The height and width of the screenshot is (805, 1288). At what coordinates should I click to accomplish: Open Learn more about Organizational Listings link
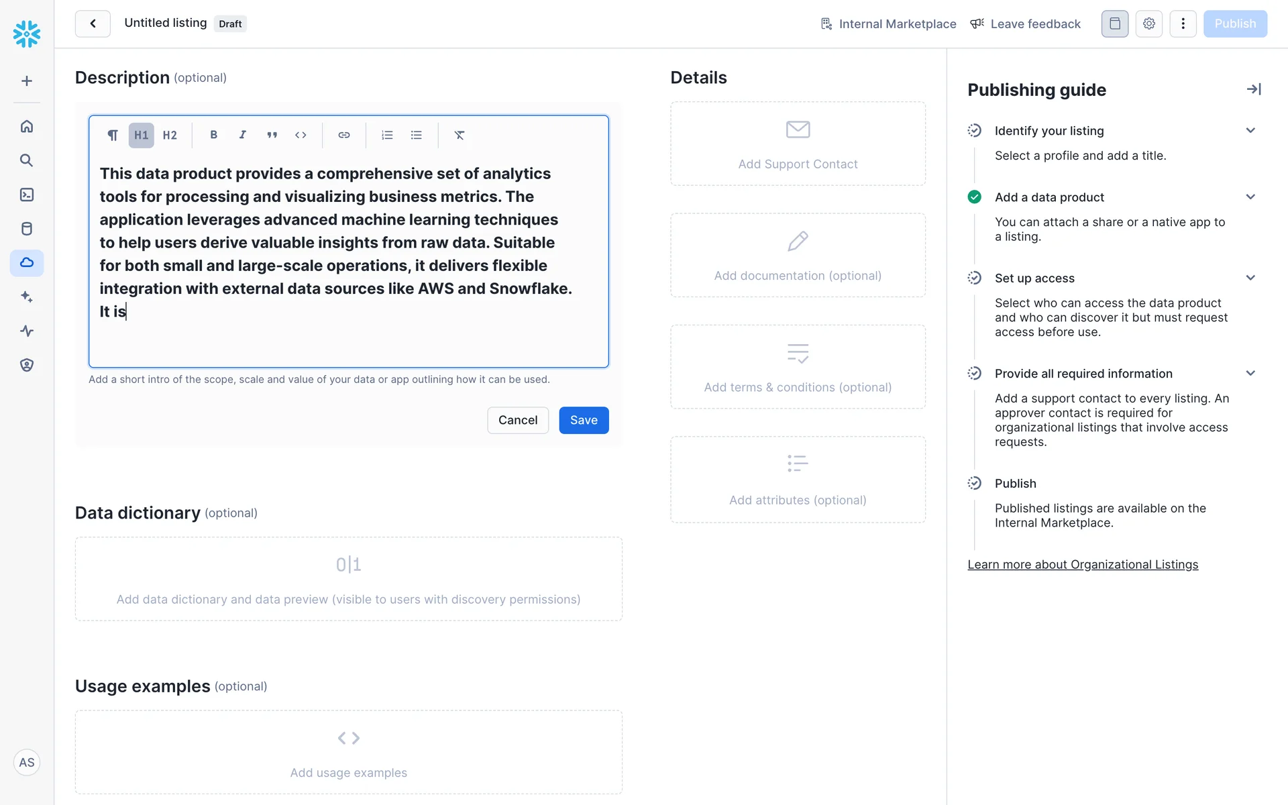(x=1082, y=565)
